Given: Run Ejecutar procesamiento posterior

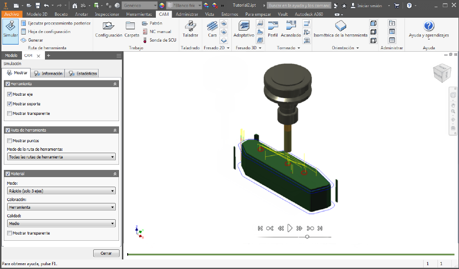Looking at the screenshot, I should pyautogui.click(x=56, y=23).
